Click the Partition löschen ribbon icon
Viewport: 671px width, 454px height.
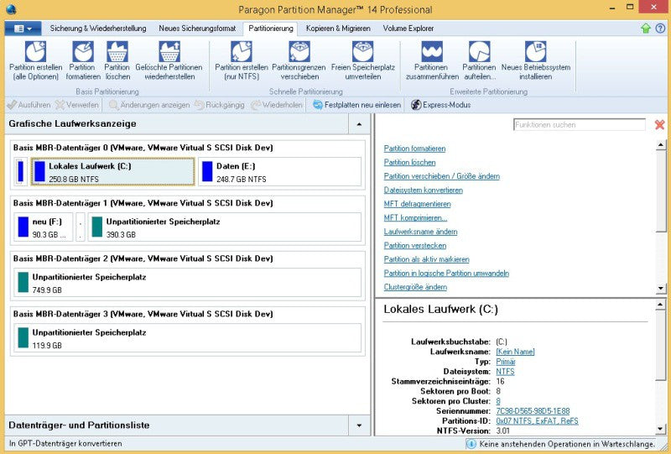(x=117, y=52)
